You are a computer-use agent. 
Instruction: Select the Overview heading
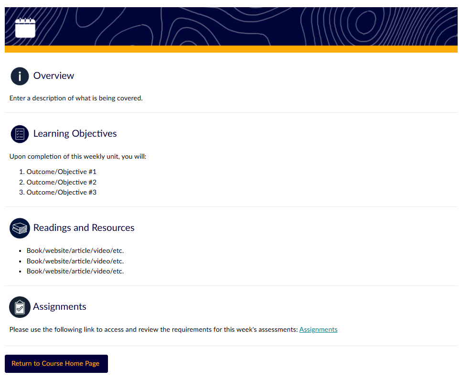(x=54, y=76)
